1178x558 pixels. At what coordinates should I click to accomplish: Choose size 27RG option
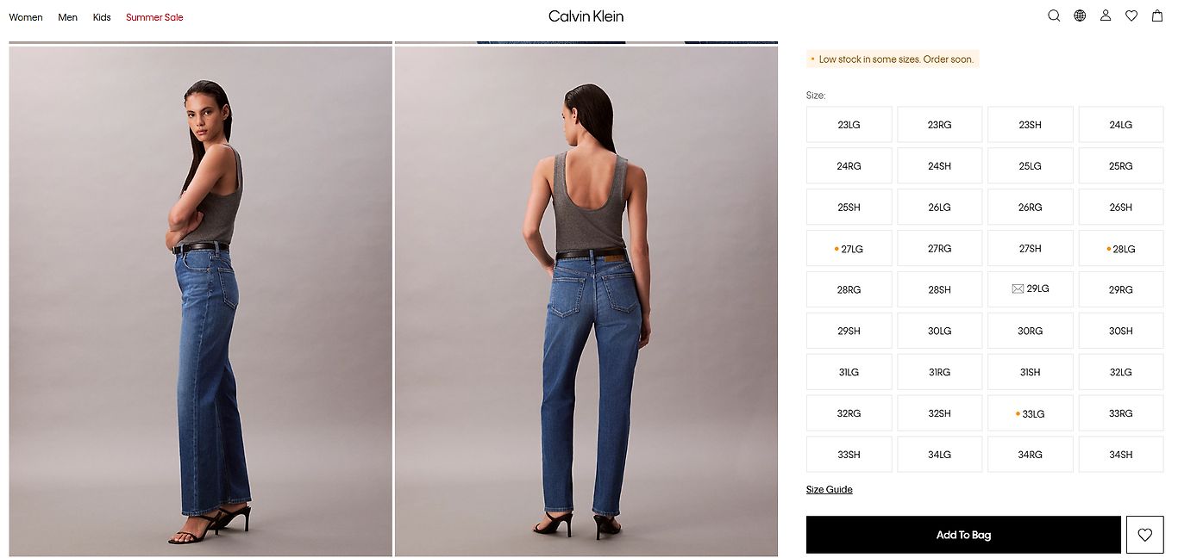pyautogui.click(x=940, y=248)
